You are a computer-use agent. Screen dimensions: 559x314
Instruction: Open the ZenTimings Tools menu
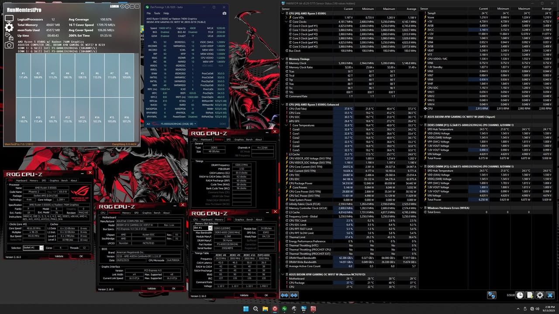[157, 13]
